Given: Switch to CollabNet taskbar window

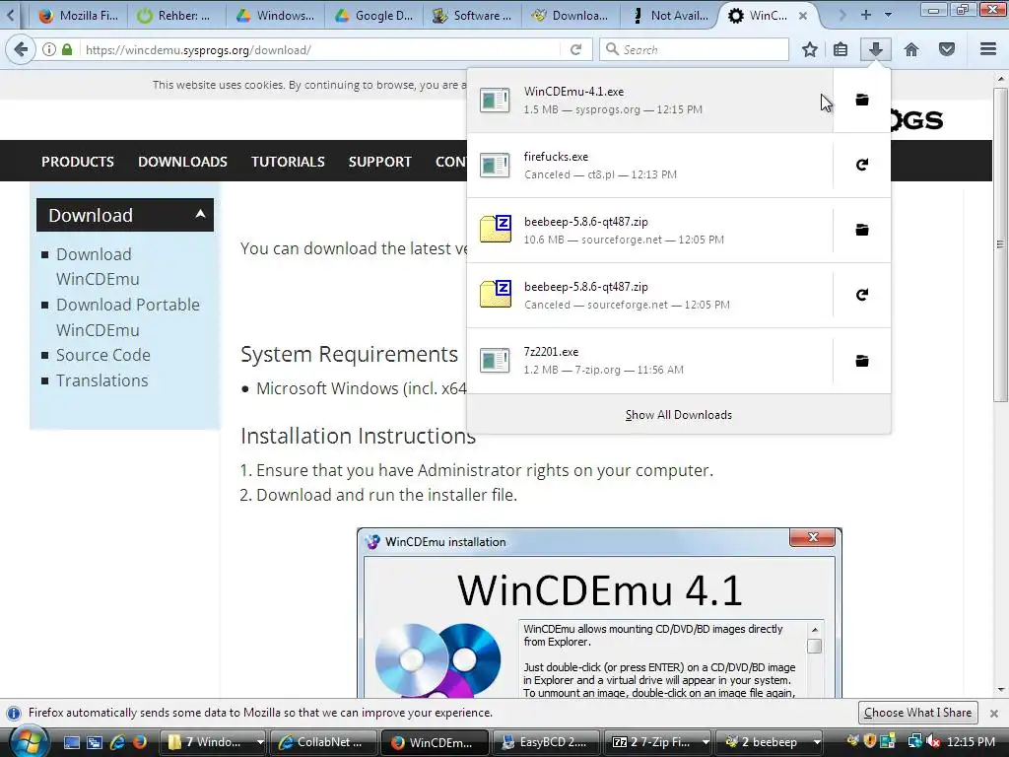Looking at the screenshot, I should point(323,742).
